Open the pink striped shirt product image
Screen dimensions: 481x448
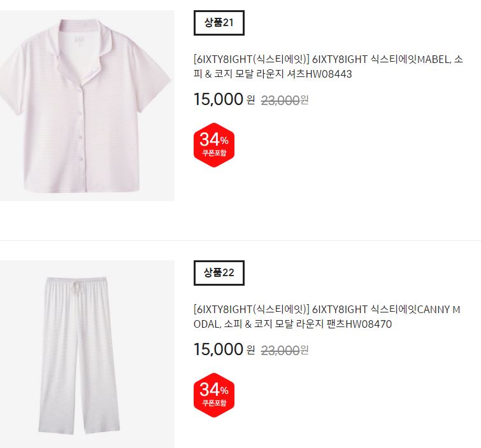tap(87, 106)
